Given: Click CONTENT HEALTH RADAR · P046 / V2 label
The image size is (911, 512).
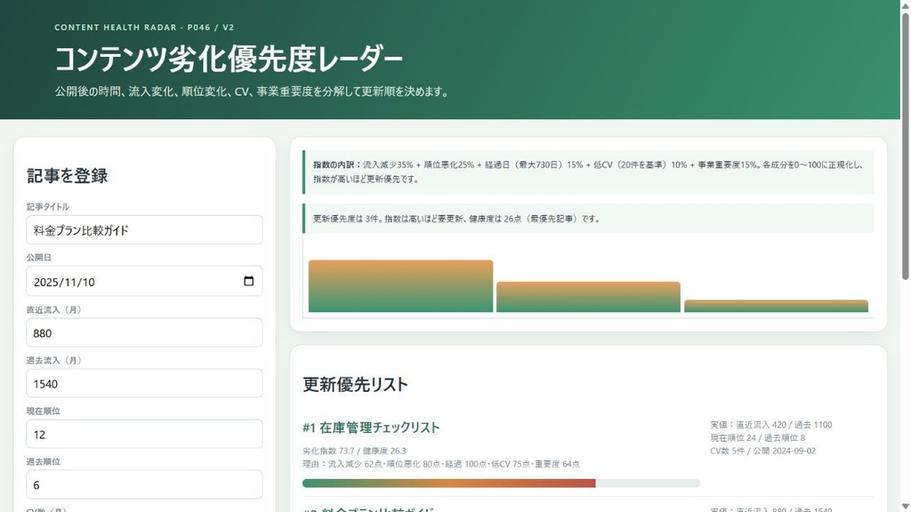Looking at the screenshot, I should click(144, 28).
